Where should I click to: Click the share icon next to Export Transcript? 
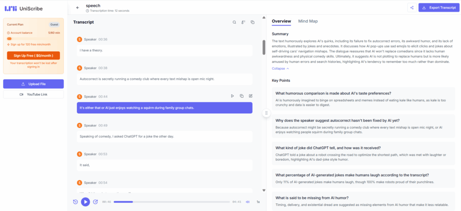[411, 8]
